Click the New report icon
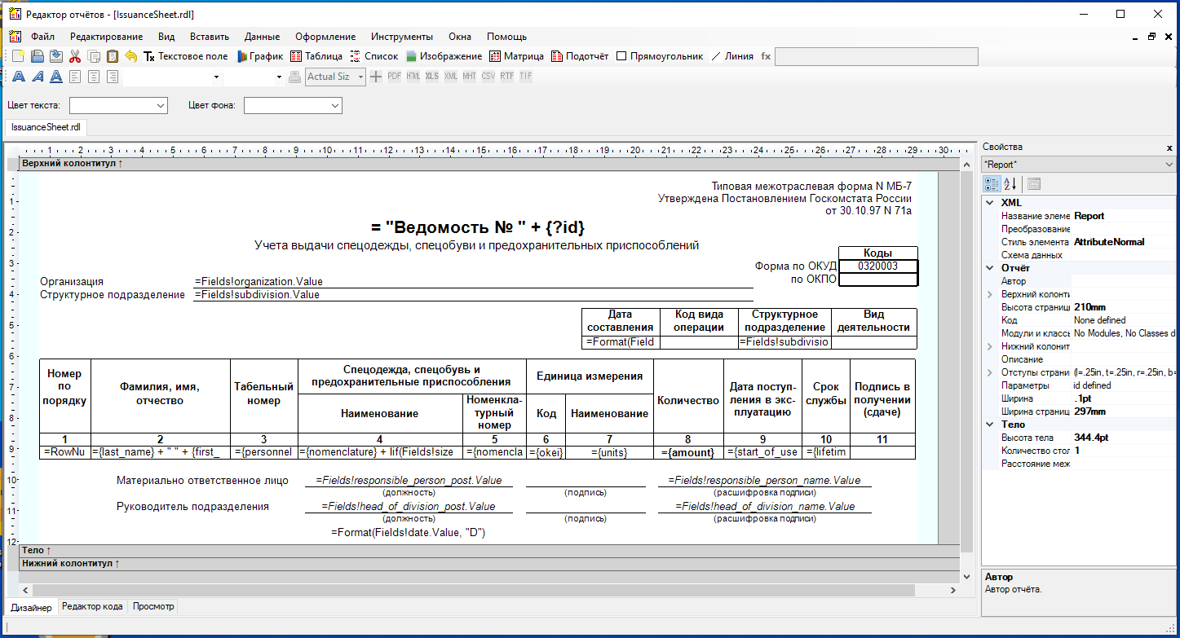This screenshot has height=638, width=1180. coord(18,56)
